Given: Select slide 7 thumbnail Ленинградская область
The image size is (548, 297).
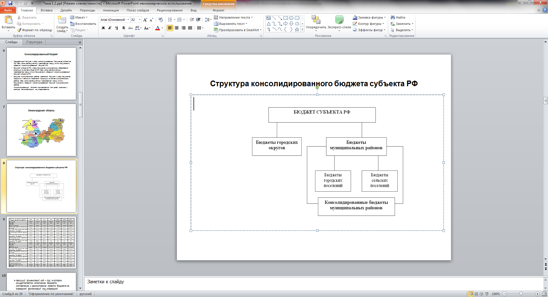Looking at the screenshot, I should click(41, 130).
